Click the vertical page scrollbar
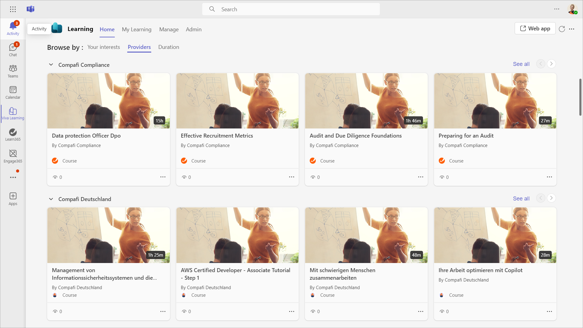583x328 pixels. 580,97
